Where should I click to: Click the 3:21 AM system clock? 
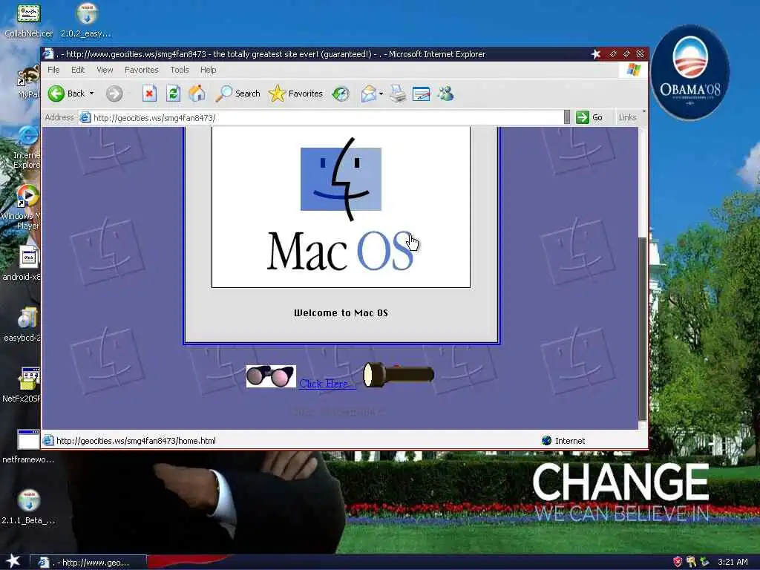point(733,563)
